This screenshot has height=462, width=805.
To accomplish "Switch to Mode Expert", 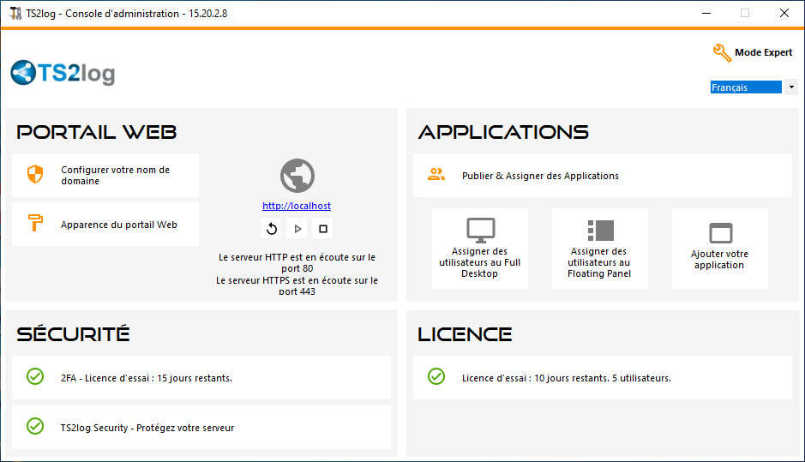I will click(763, 52).
